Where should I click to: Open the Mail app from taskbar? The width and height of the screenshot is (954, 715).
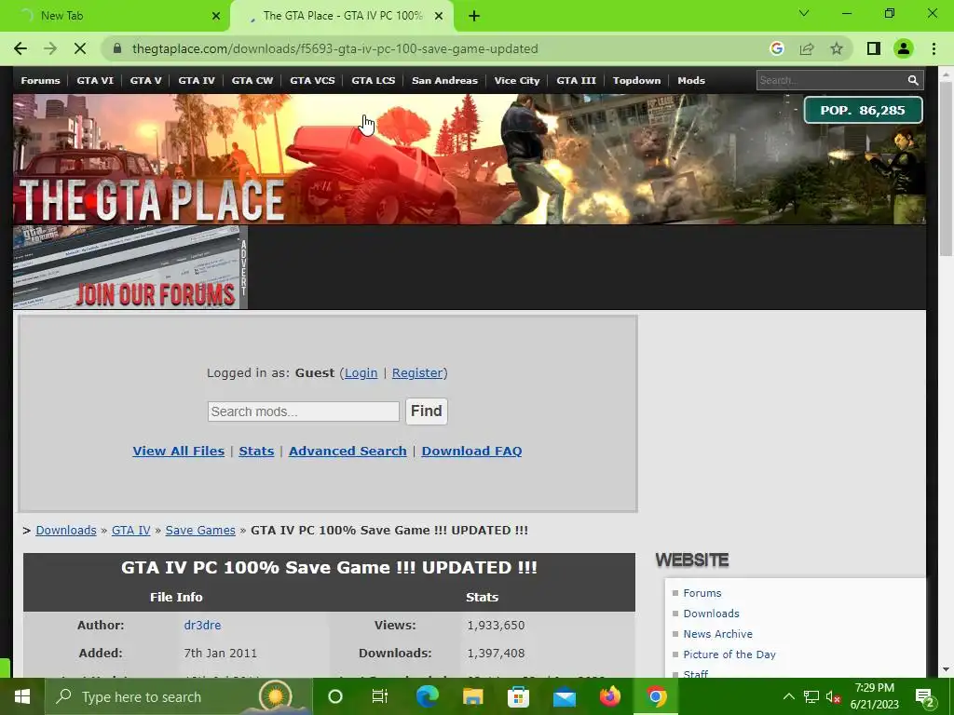(565, 696)
